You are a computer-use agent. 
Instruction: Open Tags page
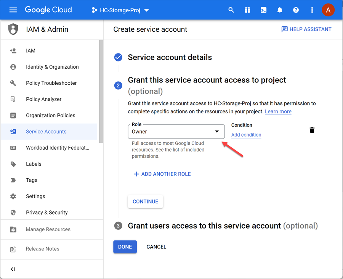(x=49, y=180)
